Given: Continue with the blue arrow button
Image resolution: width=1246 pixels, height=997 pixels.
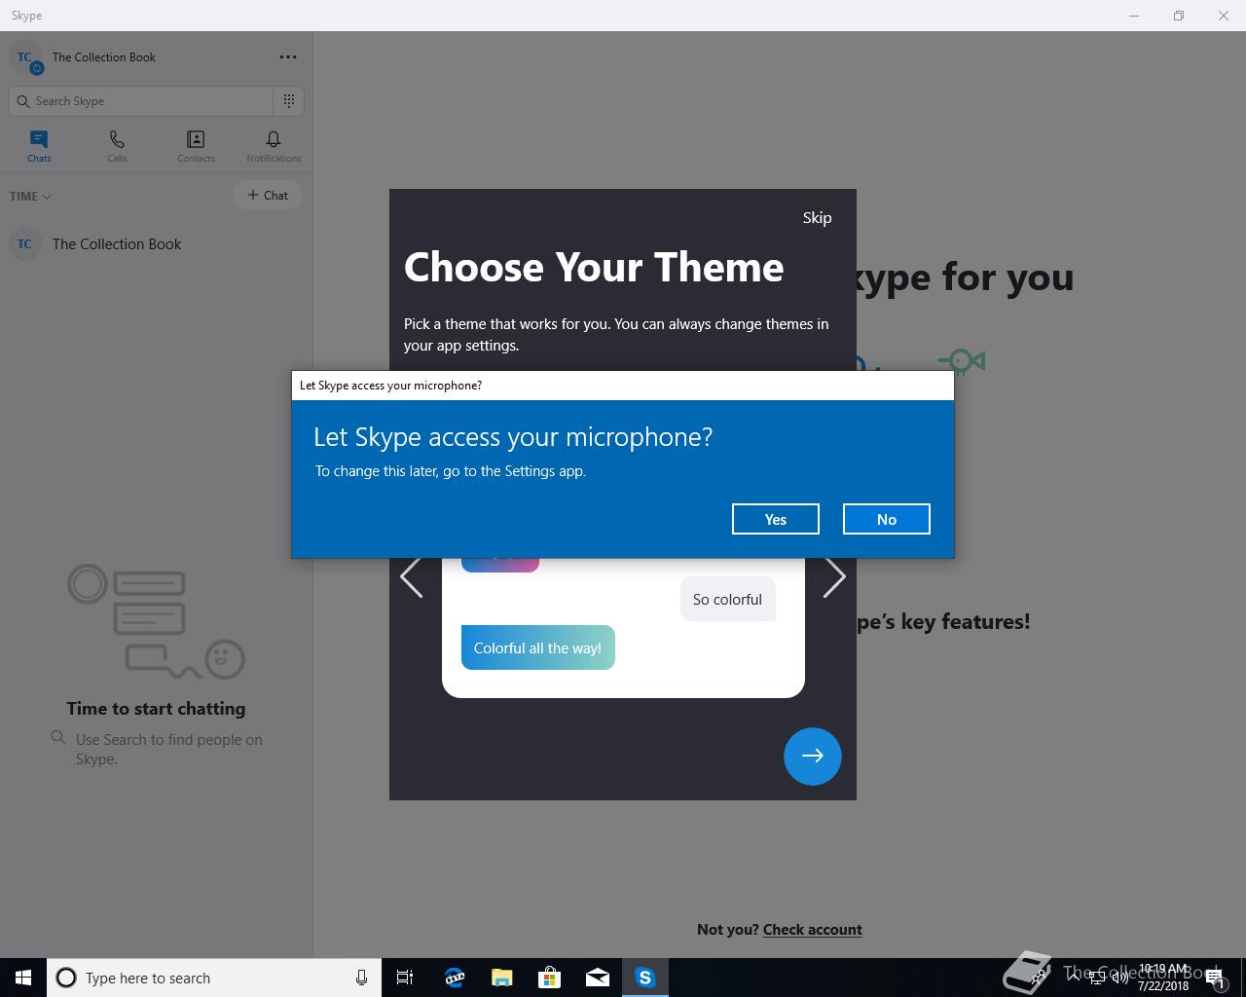Looking at the screenshot, I should [813, 756].
